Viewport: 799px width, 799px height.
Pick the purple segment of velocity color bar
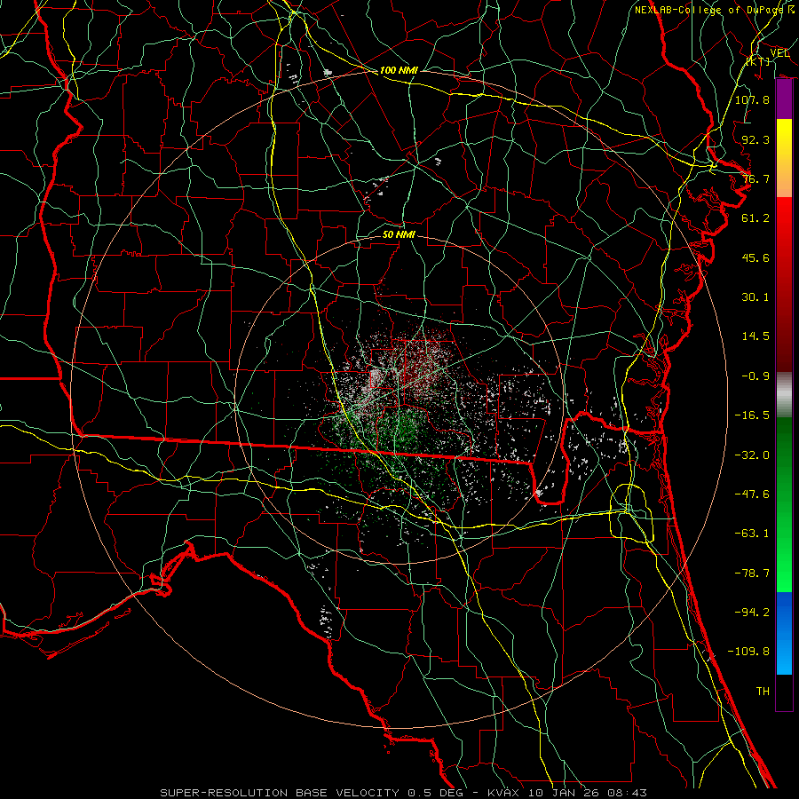click(x=784, y=99)
